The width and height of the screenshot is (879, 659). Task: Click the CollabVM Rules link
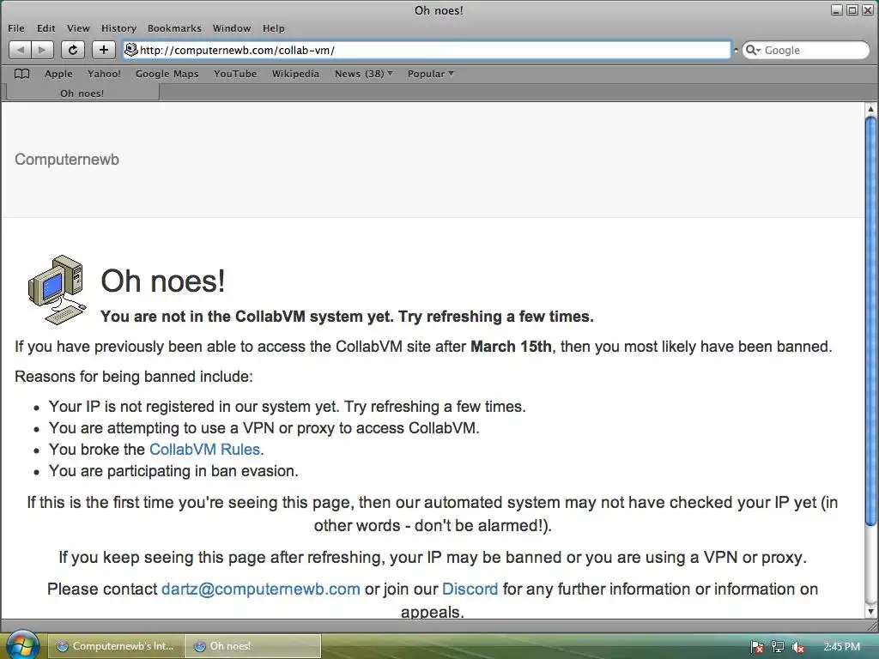(x=204, y=450)
